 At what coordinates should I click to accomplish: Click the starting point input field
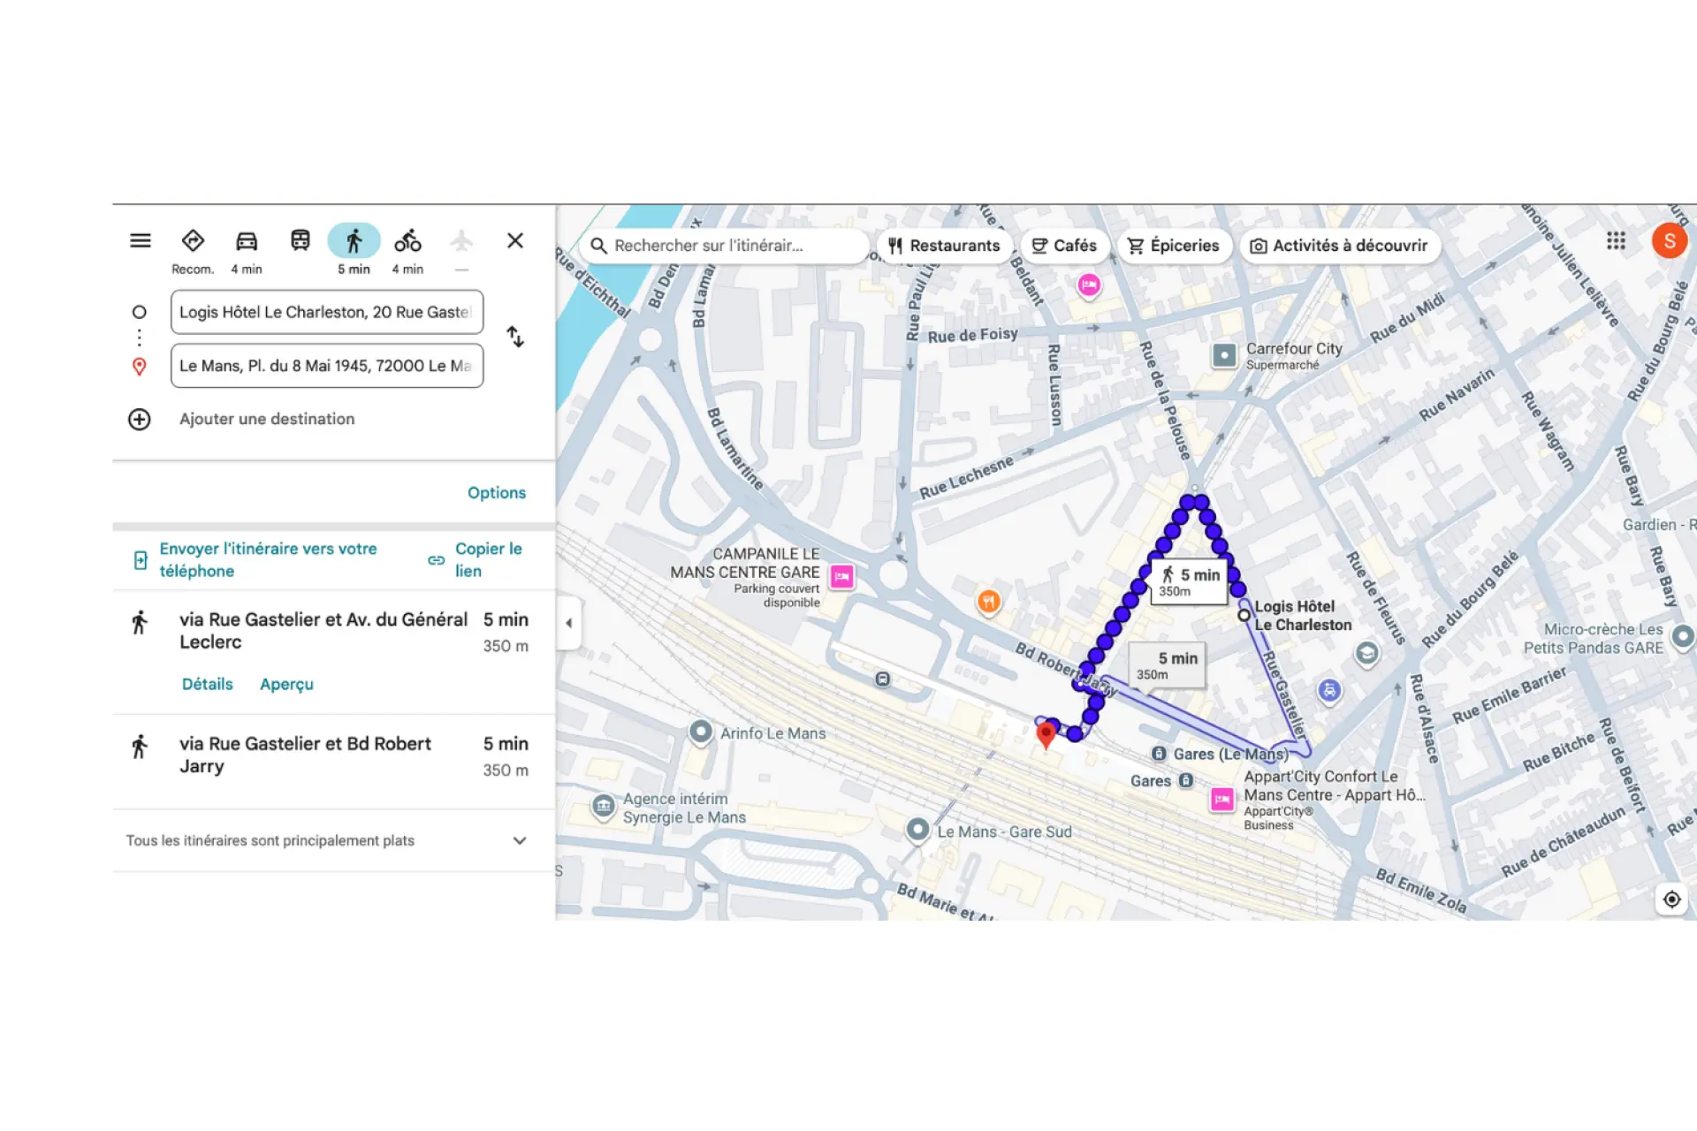tap(326, 312)
